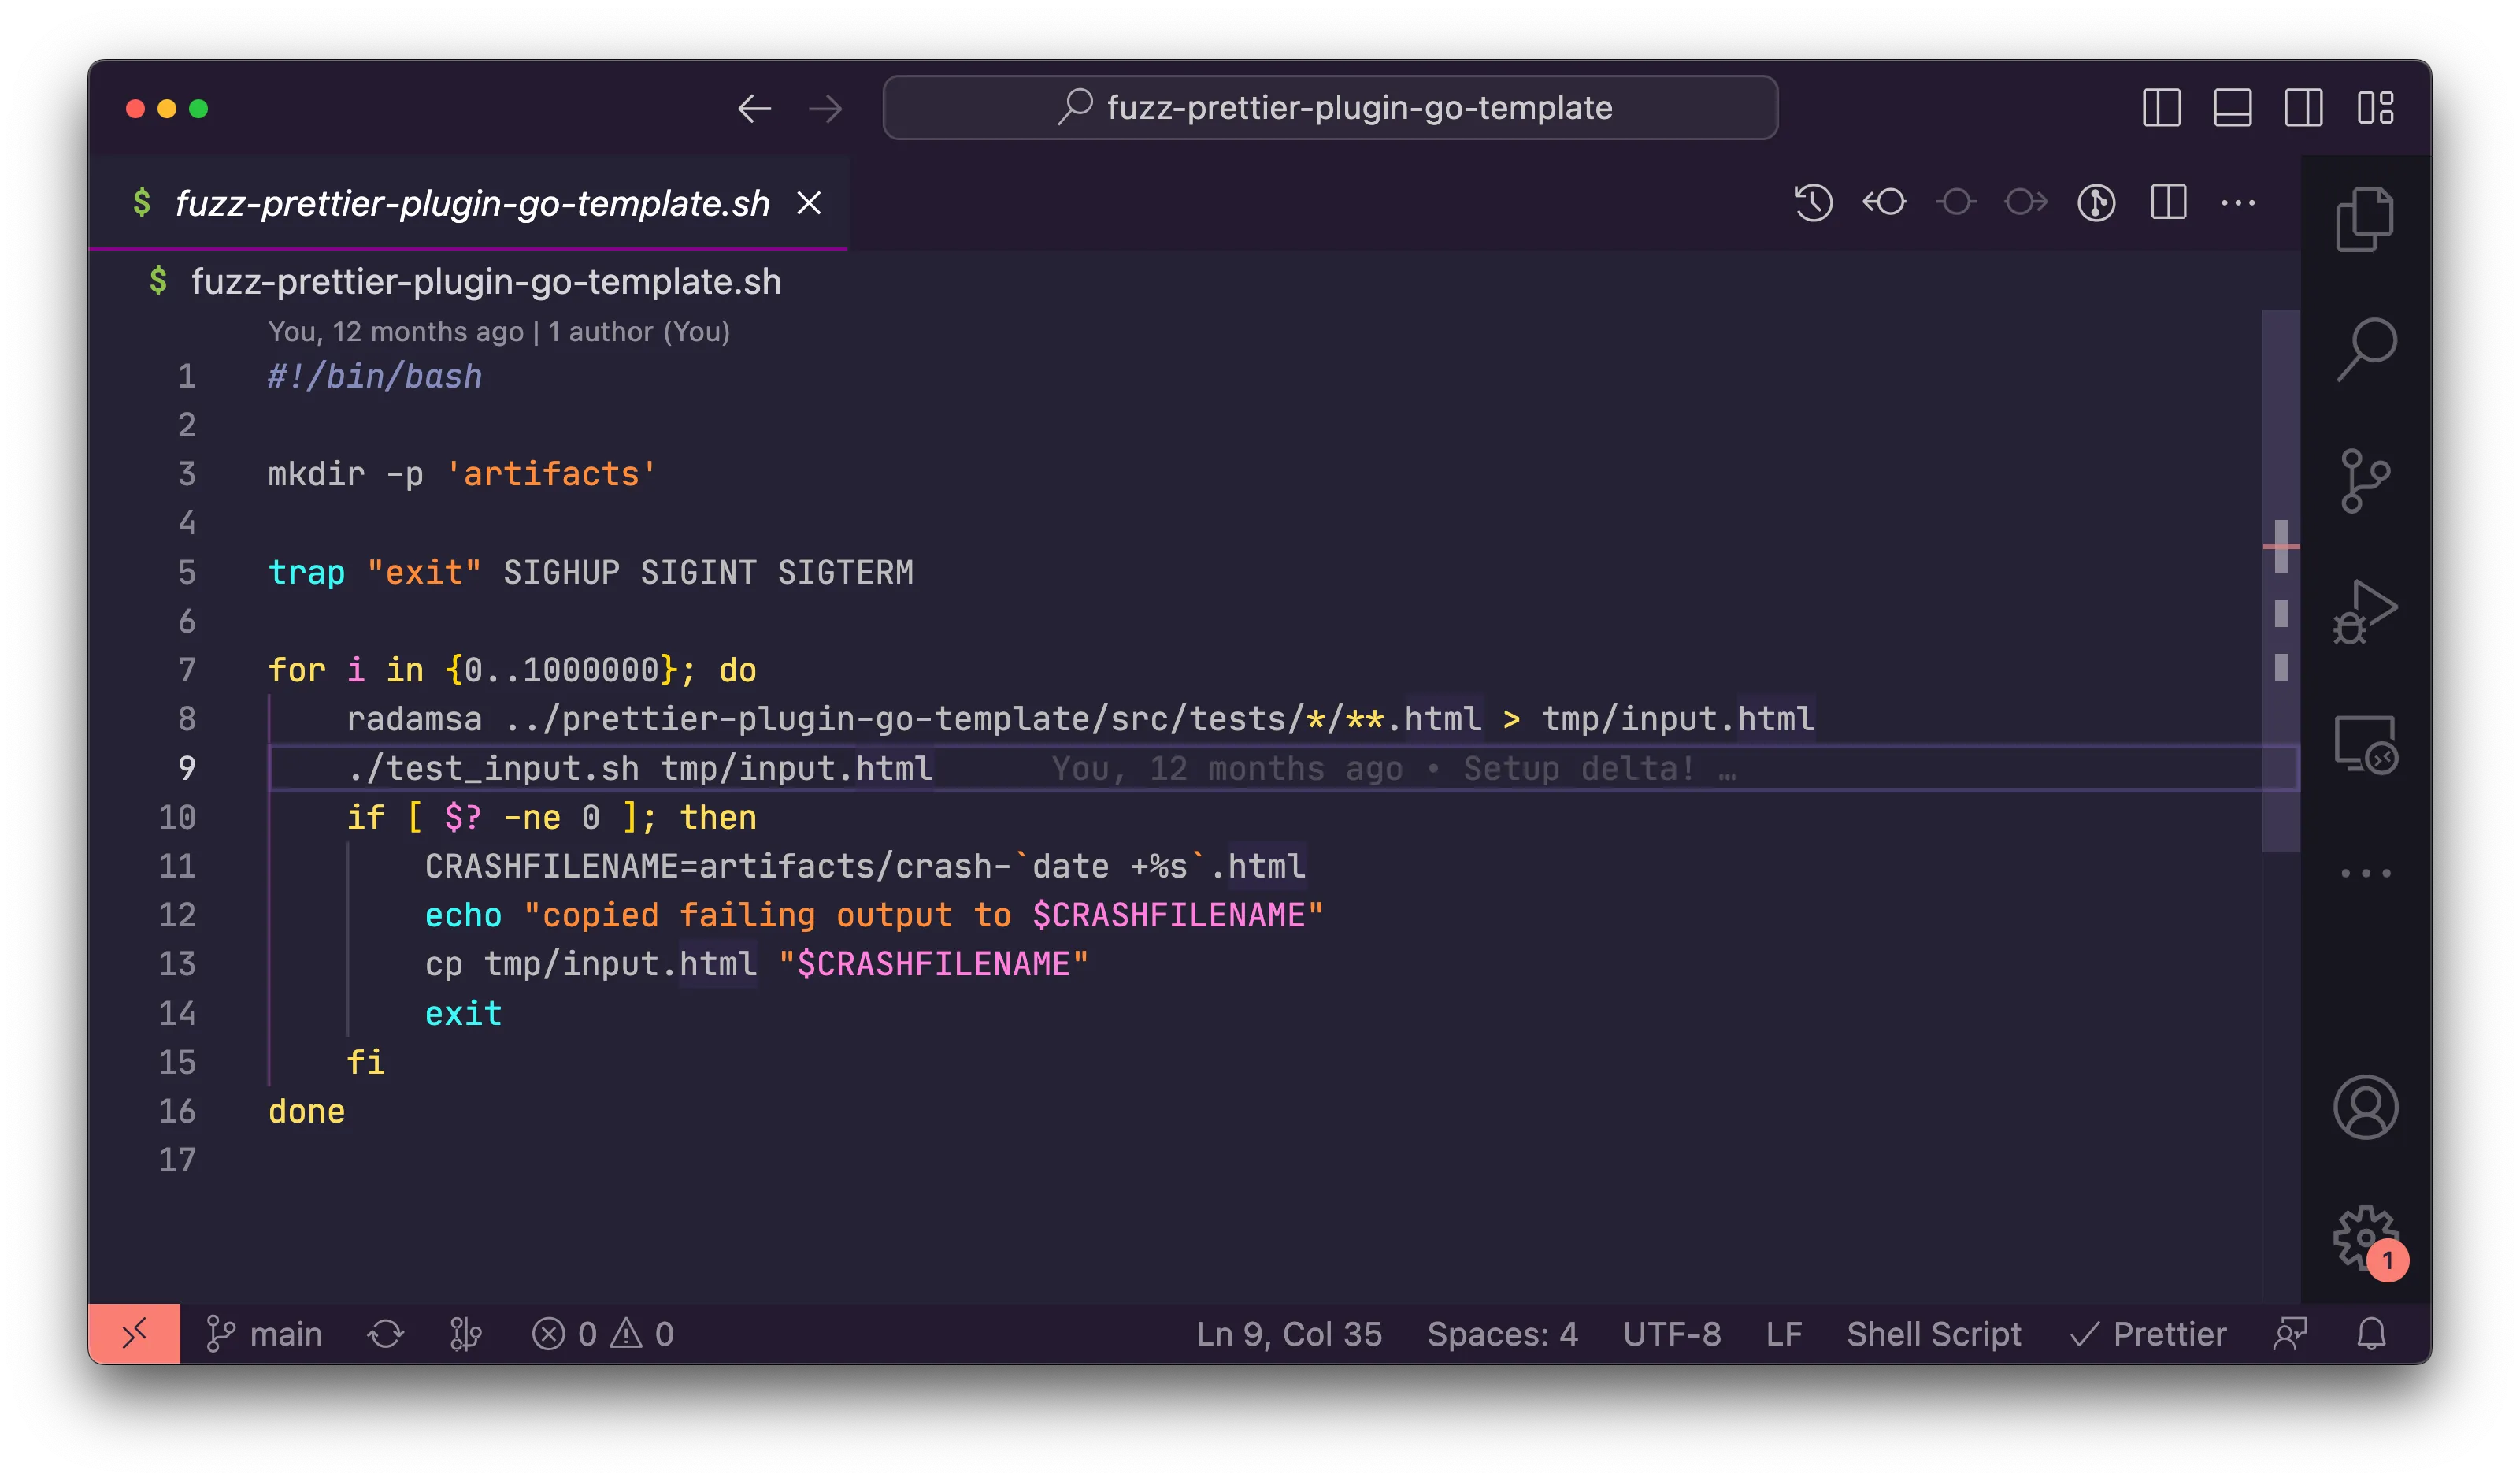Open the Search view icon
Screen dimensions: 2520x1481
(2364, 349)
